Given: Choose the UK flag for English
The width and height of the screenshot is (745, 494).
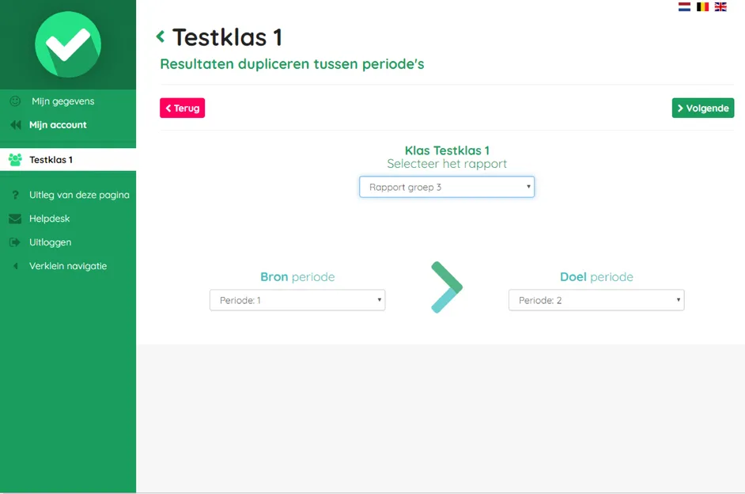Looking at the screenshot, I should click(720, 6).
